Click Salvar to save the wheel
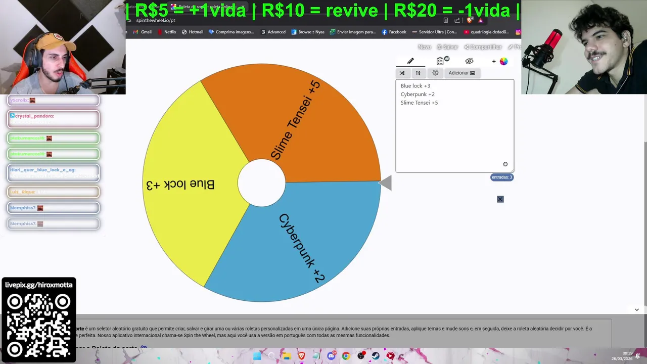647x364 pixels. pyautogui.click(x=447, y=47)
